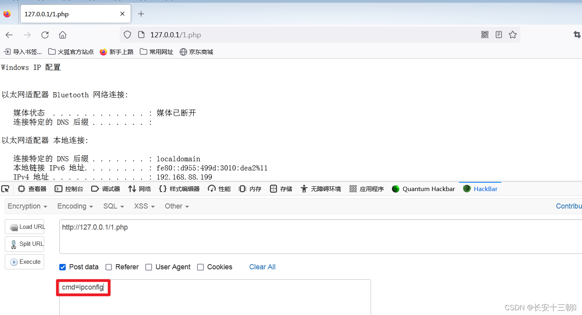Click the '媒体已断开' media state text
Image resolution: width=582 pixels, height=315 pixels.
[176, 113]
